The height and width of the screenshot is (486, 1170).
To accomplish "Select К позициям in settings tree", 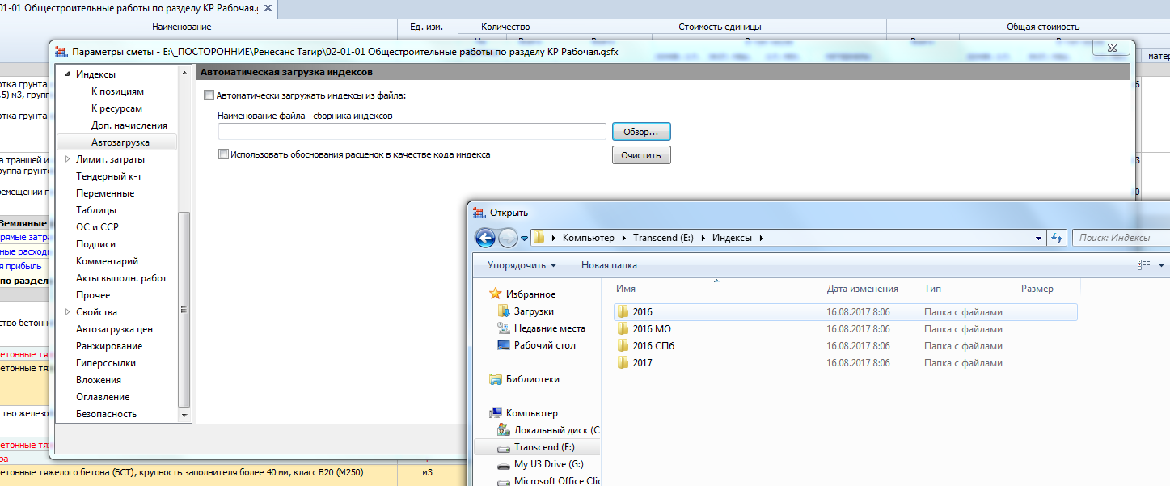I will 118,91.
